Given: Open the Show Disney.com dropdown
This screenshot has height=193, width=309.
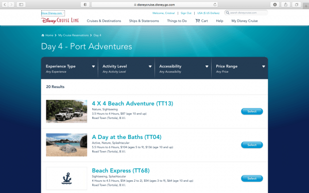Looking at the screenshot, I should 53,13.
